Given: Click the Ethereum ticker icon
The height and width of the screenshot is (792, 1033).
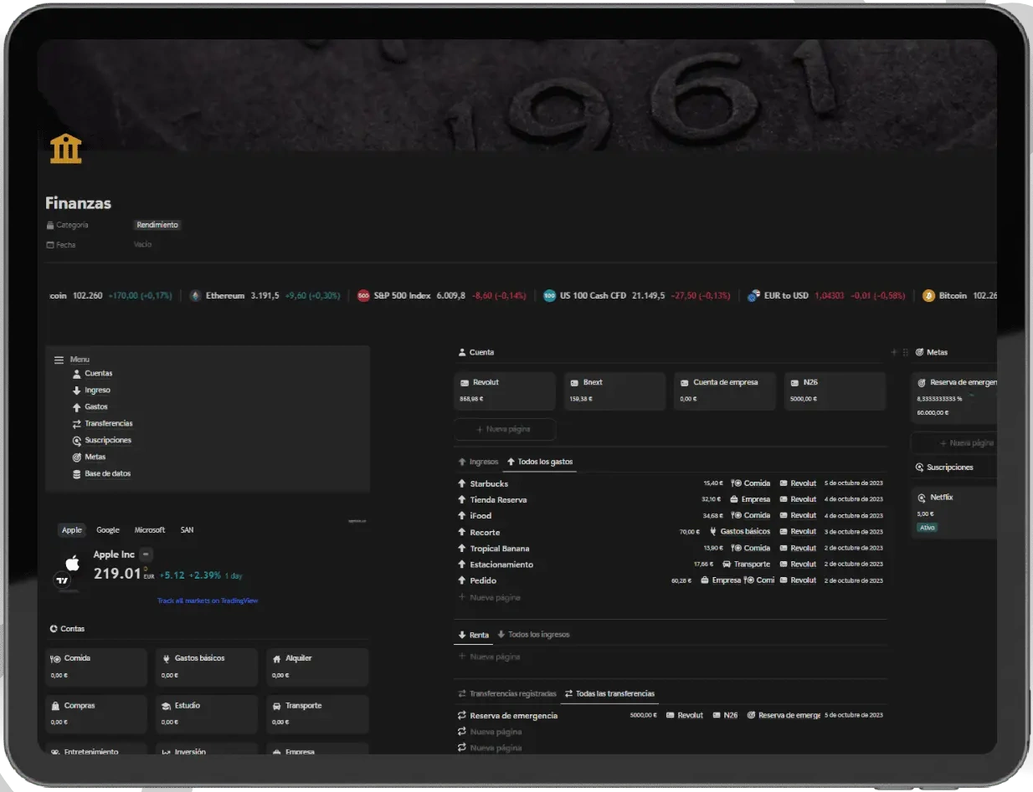Looking at the screenshot, I should pos(195,296).
